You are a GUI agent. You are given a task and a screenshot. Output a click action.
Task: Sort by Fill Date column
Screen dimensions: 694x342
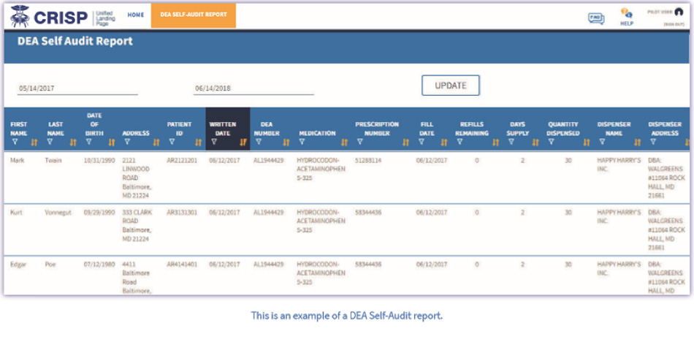tap(444, 142)
